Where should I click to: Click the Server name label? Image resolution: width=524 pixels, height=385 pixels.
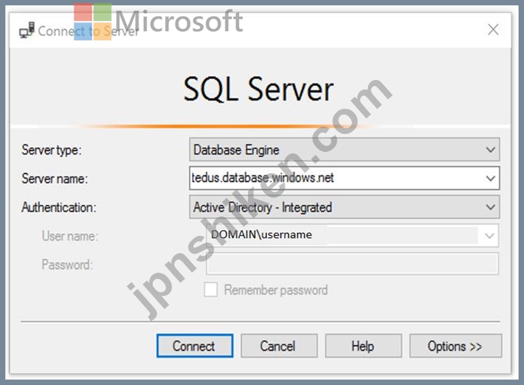pos(55,179)
